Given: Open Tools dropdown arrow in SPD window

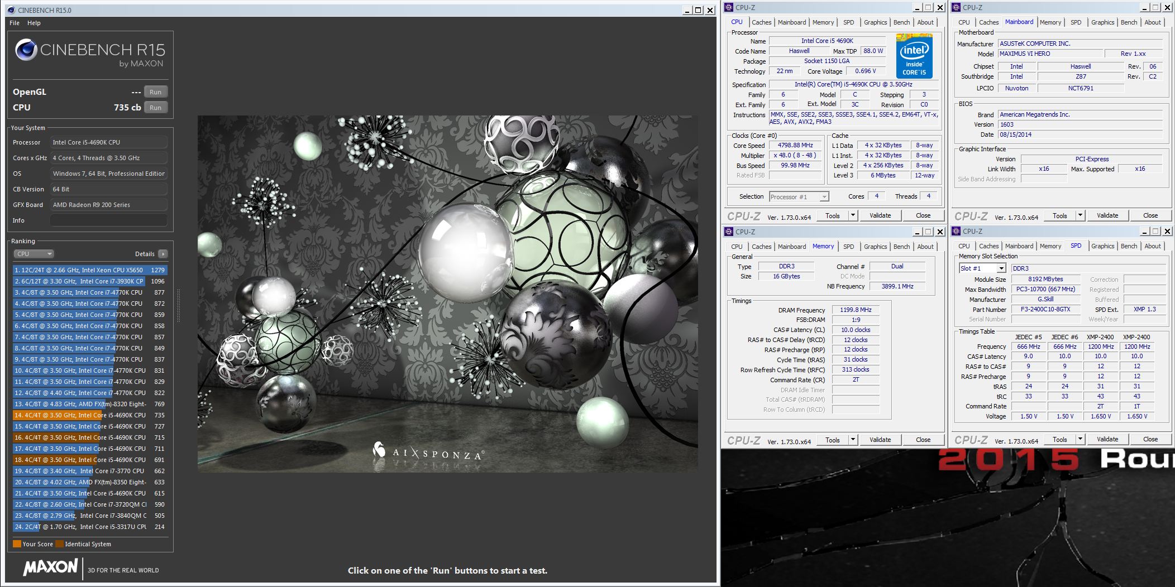Looking at the screenshot, I should [x=1080, y=439].
